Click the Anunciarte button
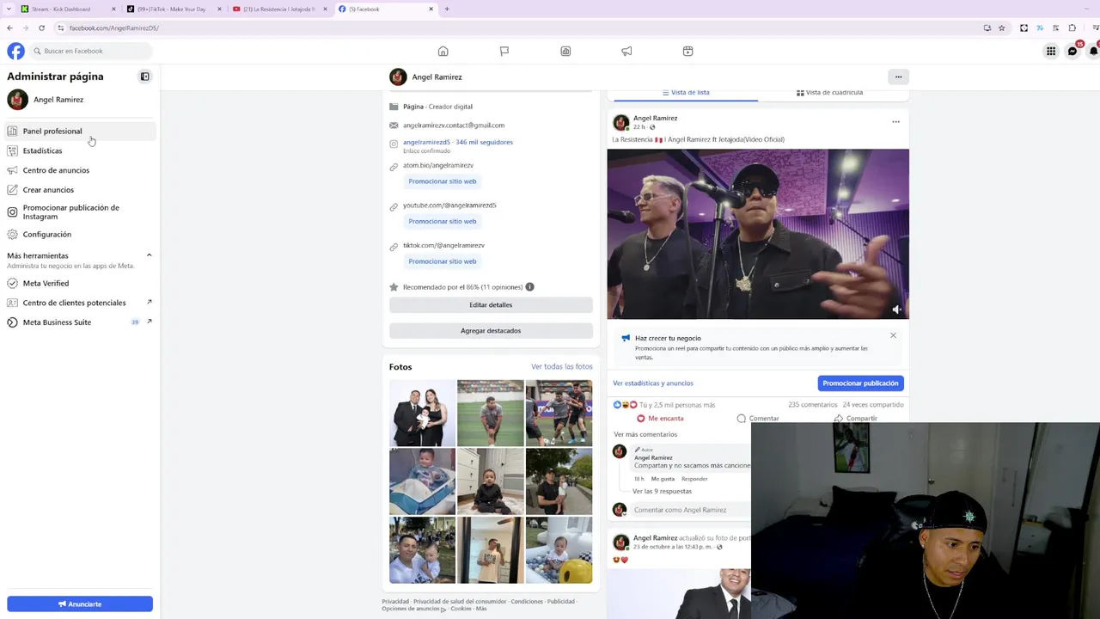 tap(80, 604)
